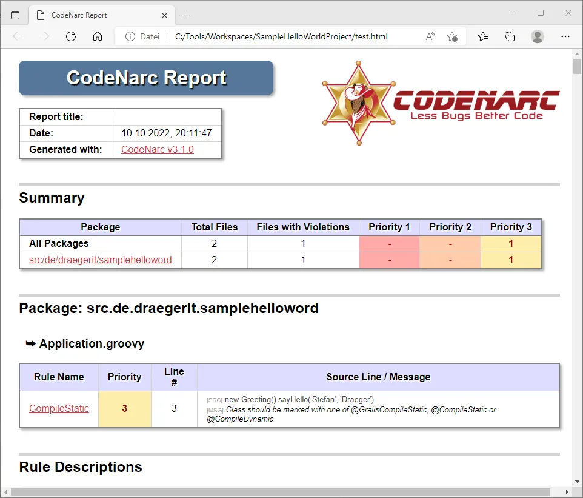The height and width of the screenshot is (498, 583).
Task: Open the src/de/draegerit/samplehelloword package link
Action: (x=99, y=260)
